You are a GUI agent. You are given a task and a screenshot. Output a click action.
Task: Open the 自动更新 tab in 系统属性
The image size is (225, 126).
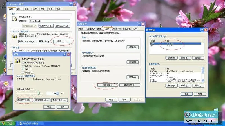tap(127, 29)
